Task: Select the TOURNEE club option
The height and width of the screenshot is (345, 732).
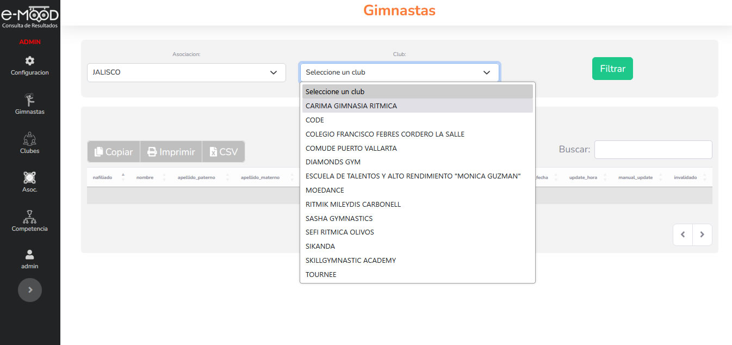Action: (321, 275)
